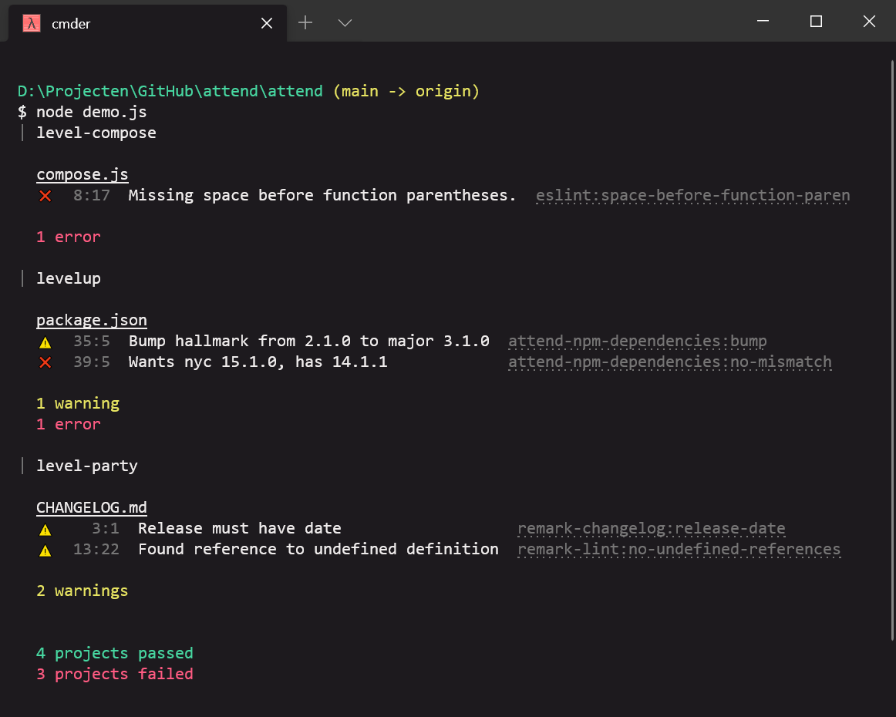Maximize the terminal window

point(816,22)
